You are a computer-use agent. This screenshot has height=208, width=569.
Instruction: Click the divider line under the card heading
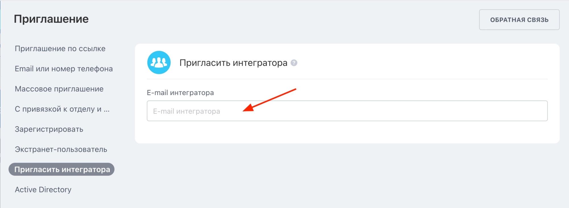(347, 79)
